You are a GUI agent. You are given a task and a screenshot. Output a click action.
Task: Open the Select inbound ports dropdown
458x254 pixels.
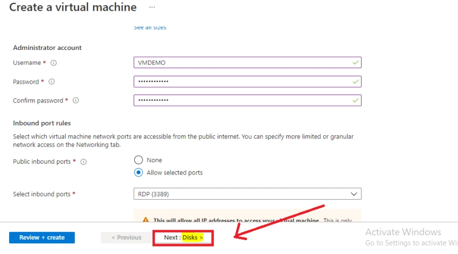pyautogui.click(x=247, y=194)
